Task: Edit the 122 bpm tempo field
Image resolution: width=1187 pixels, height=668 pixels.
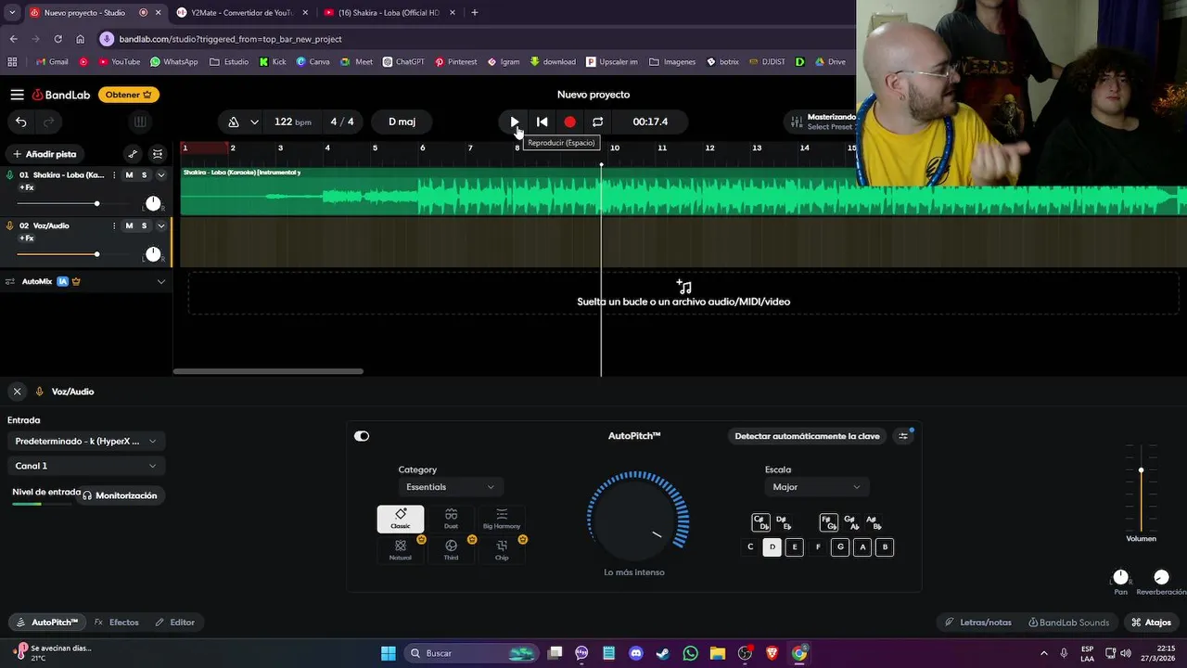Action: [x=293, y=122]
